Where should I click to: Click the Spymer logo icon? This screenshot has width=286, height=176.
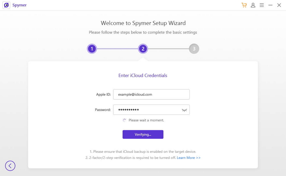point(6,5)
